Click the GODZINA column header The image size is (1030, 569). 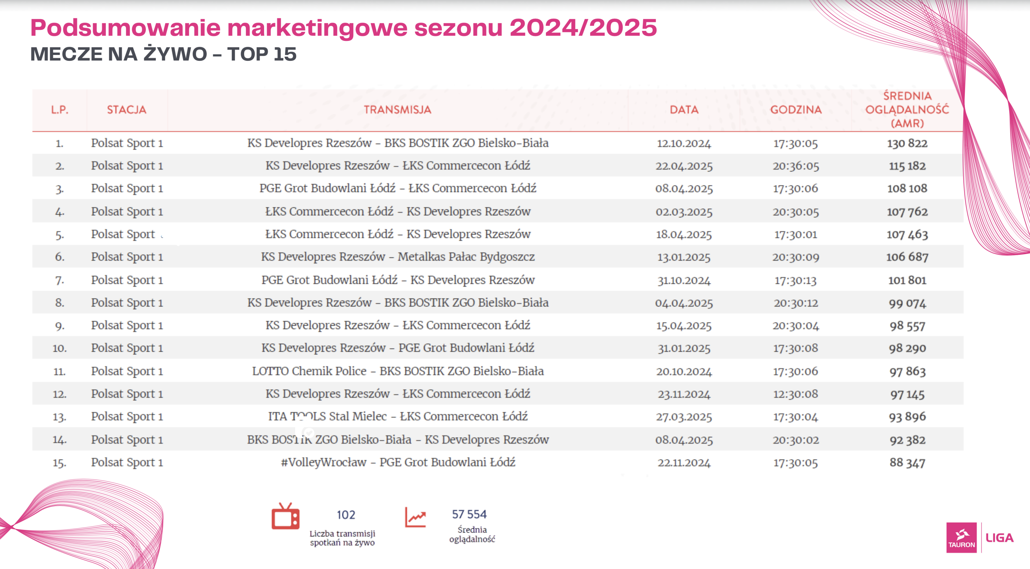(796, 110)
